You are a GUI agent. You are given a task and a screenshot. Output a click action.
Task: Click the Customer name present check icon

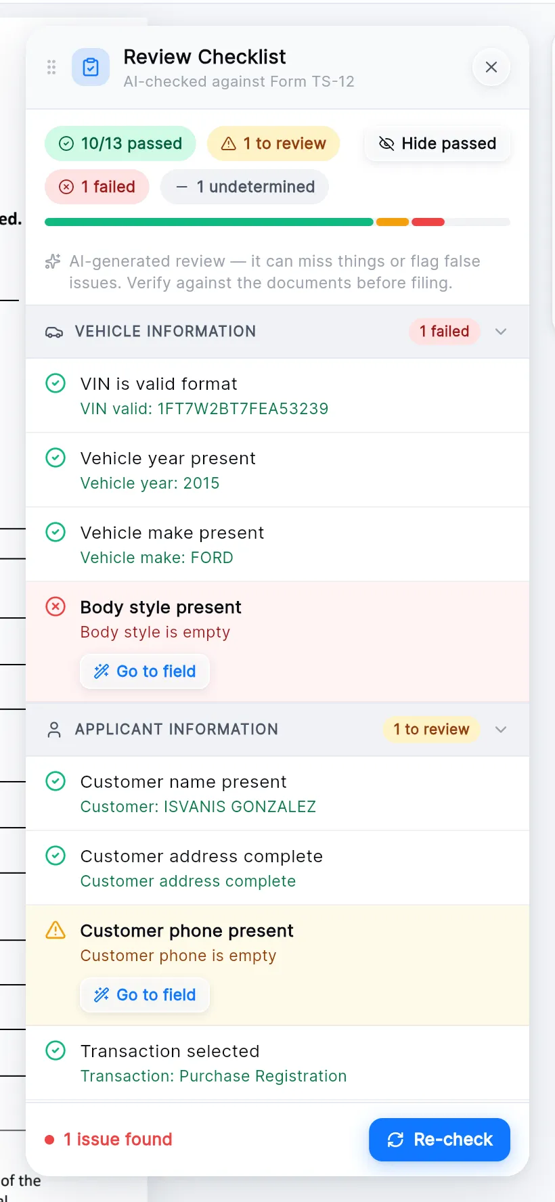pyautogui.click(x=56, y=782)
